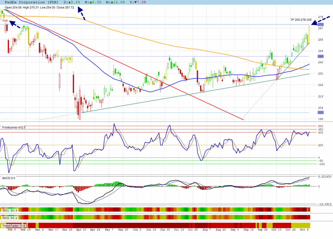The height and width of the screenshot is (239, 333).
Task: Click the FXC2 83.4 heat bar label
Action: (x=9, y=217)
